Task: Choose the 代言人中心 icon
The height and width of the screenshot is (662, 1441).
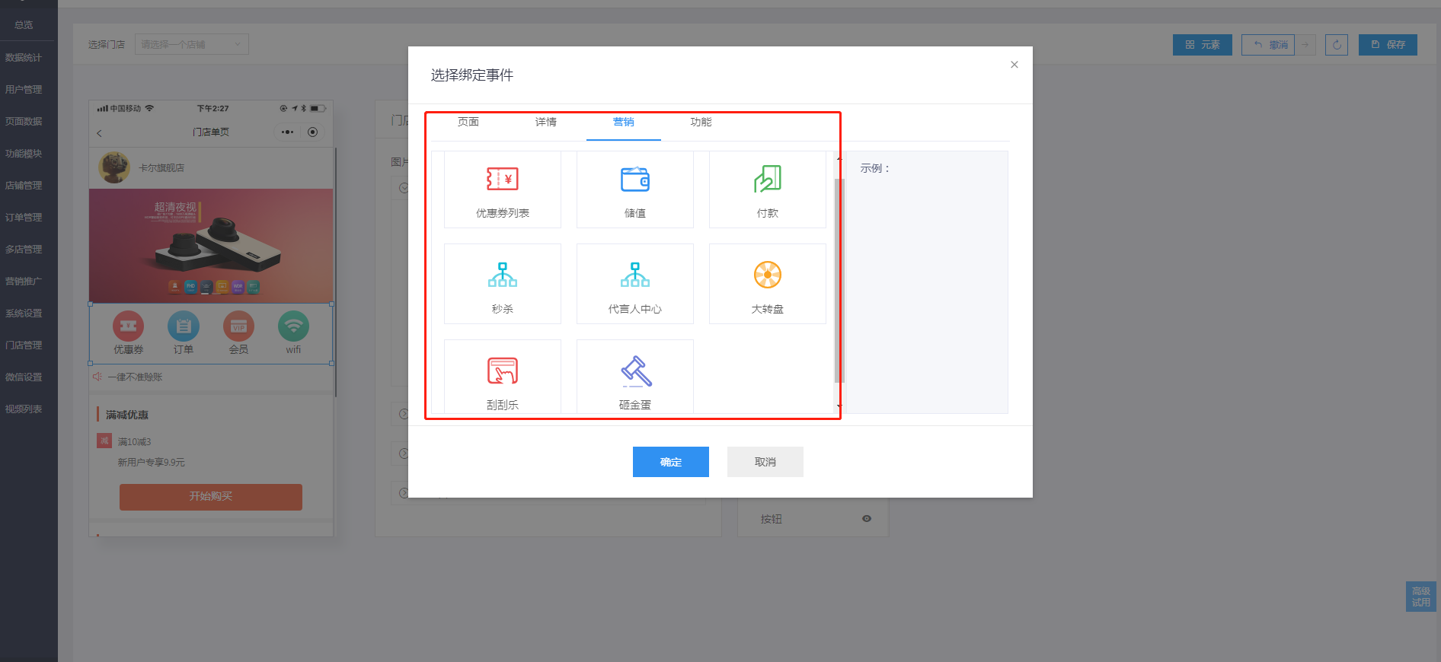Action: click(x=634, y=275)
